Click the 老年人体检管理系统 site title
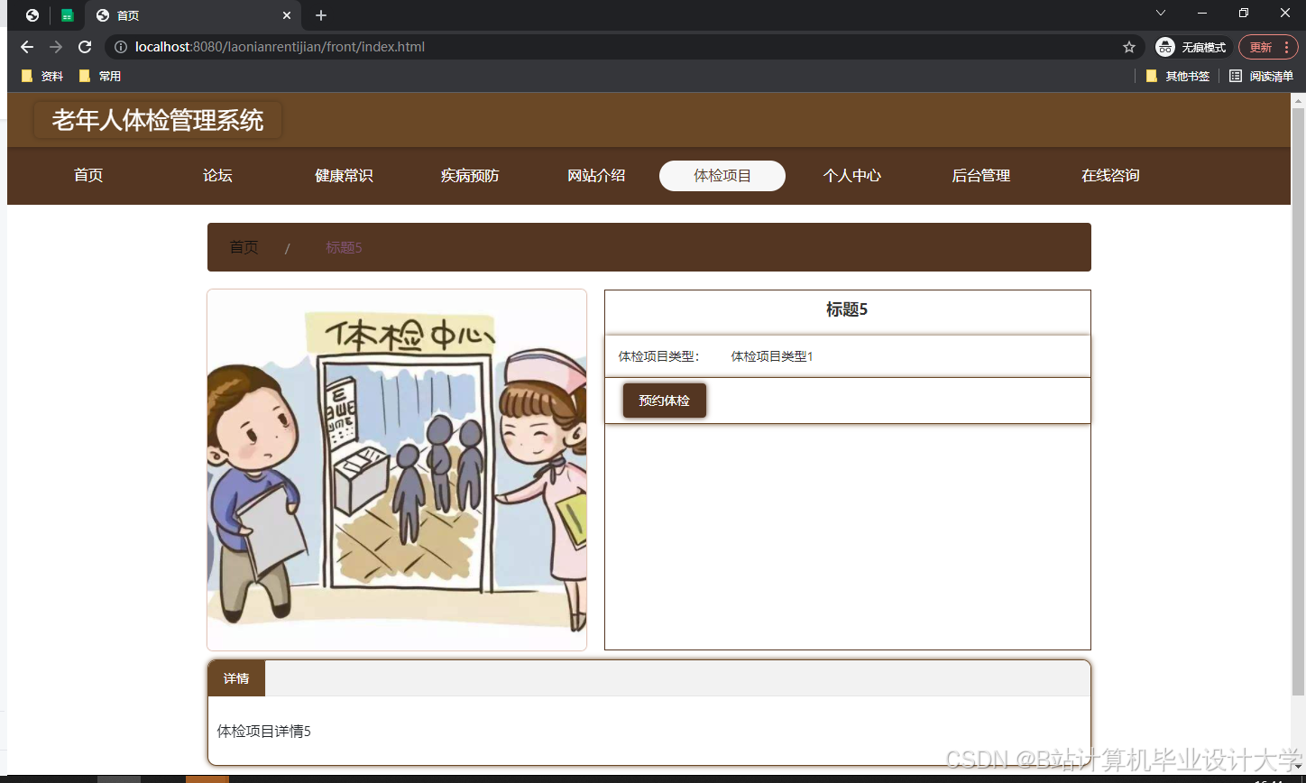This screenshot has height=783, width=1306. tap(158, 120)
